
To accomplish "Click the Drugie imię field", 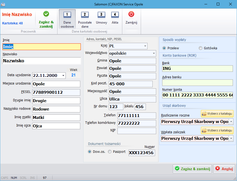I will point(56,101).
